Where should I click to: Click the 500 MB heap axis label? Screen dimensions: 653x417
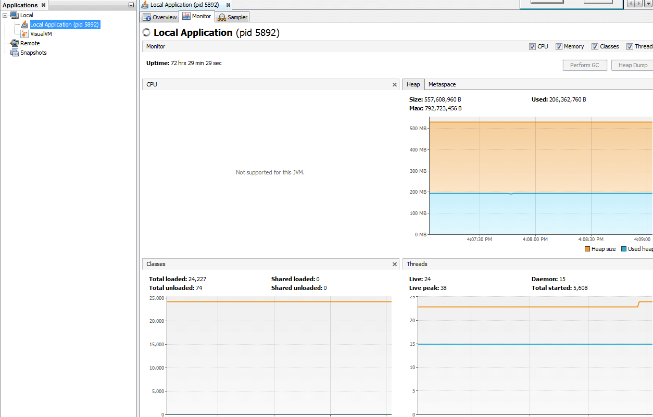tap(418, 128)
